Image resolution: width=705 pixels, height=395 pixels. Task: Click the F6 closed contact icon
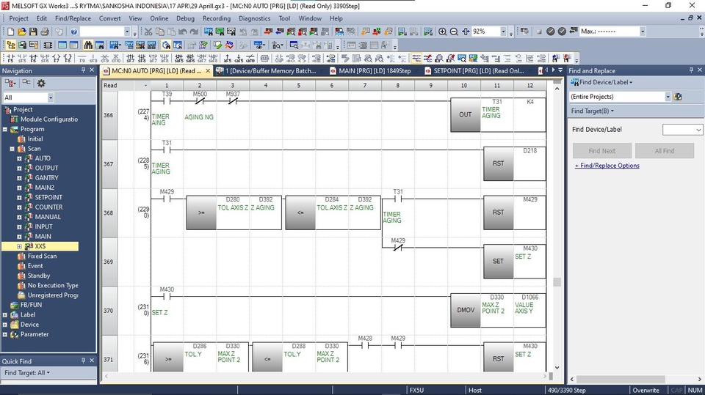point(33,59)
